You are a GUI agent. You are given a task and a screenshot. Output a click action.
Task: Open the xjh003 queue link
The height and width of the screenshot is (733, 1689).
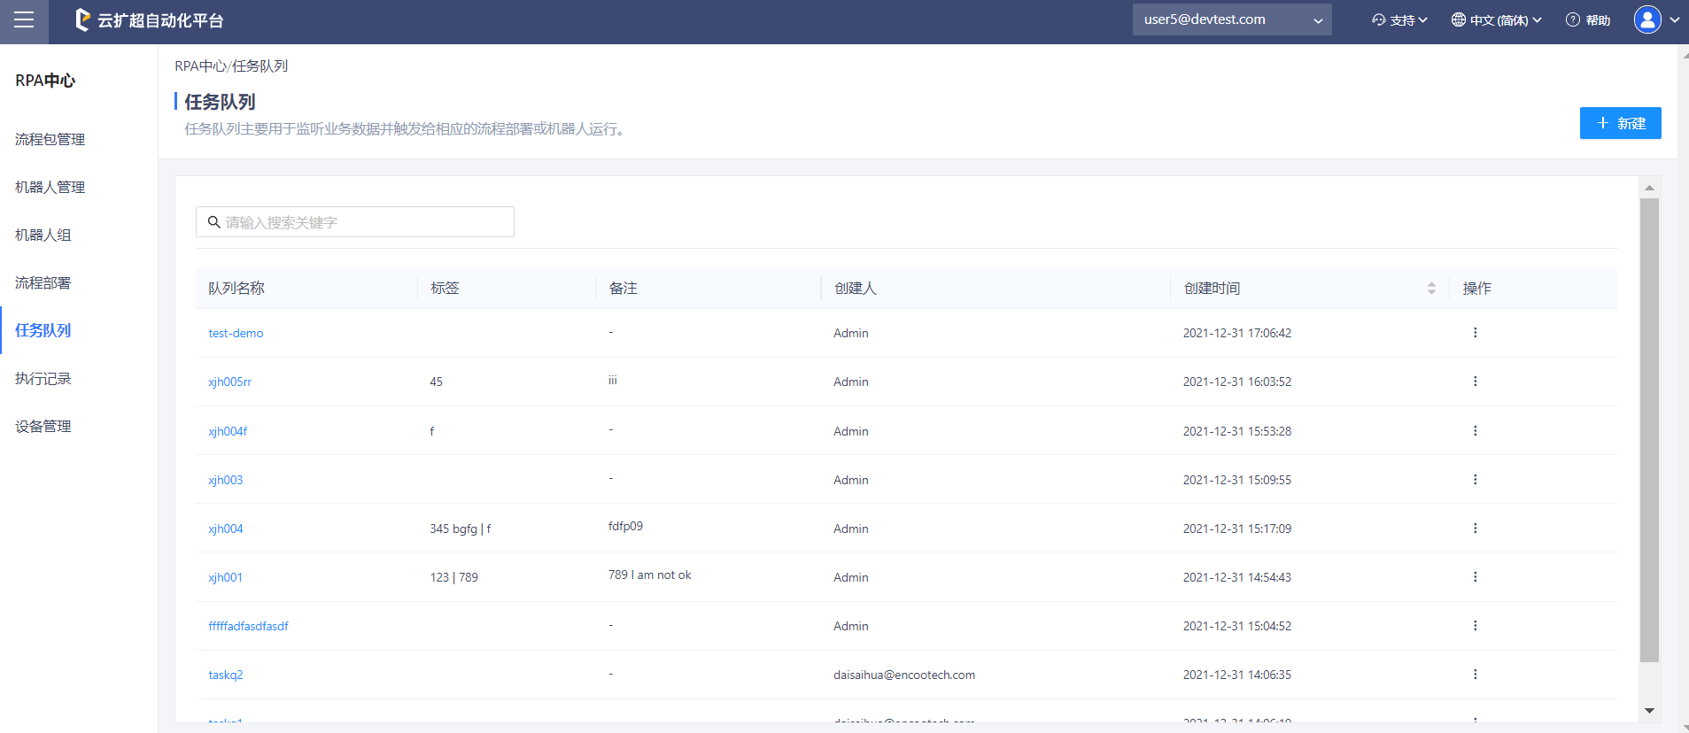[226, 480]
